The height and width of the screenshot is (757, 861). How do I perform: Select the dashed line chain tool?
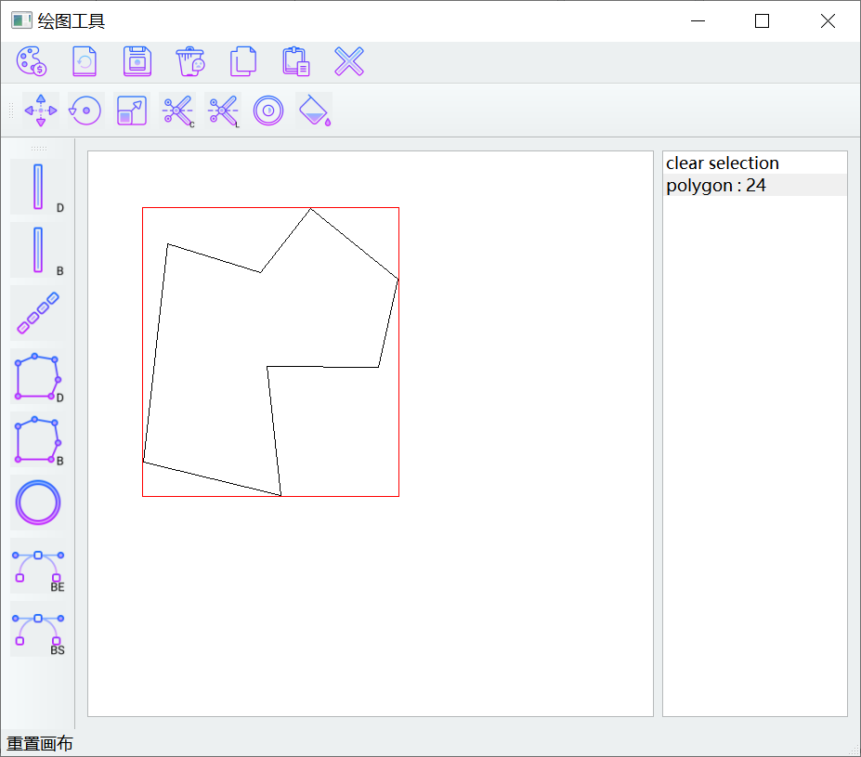(38, 313)
